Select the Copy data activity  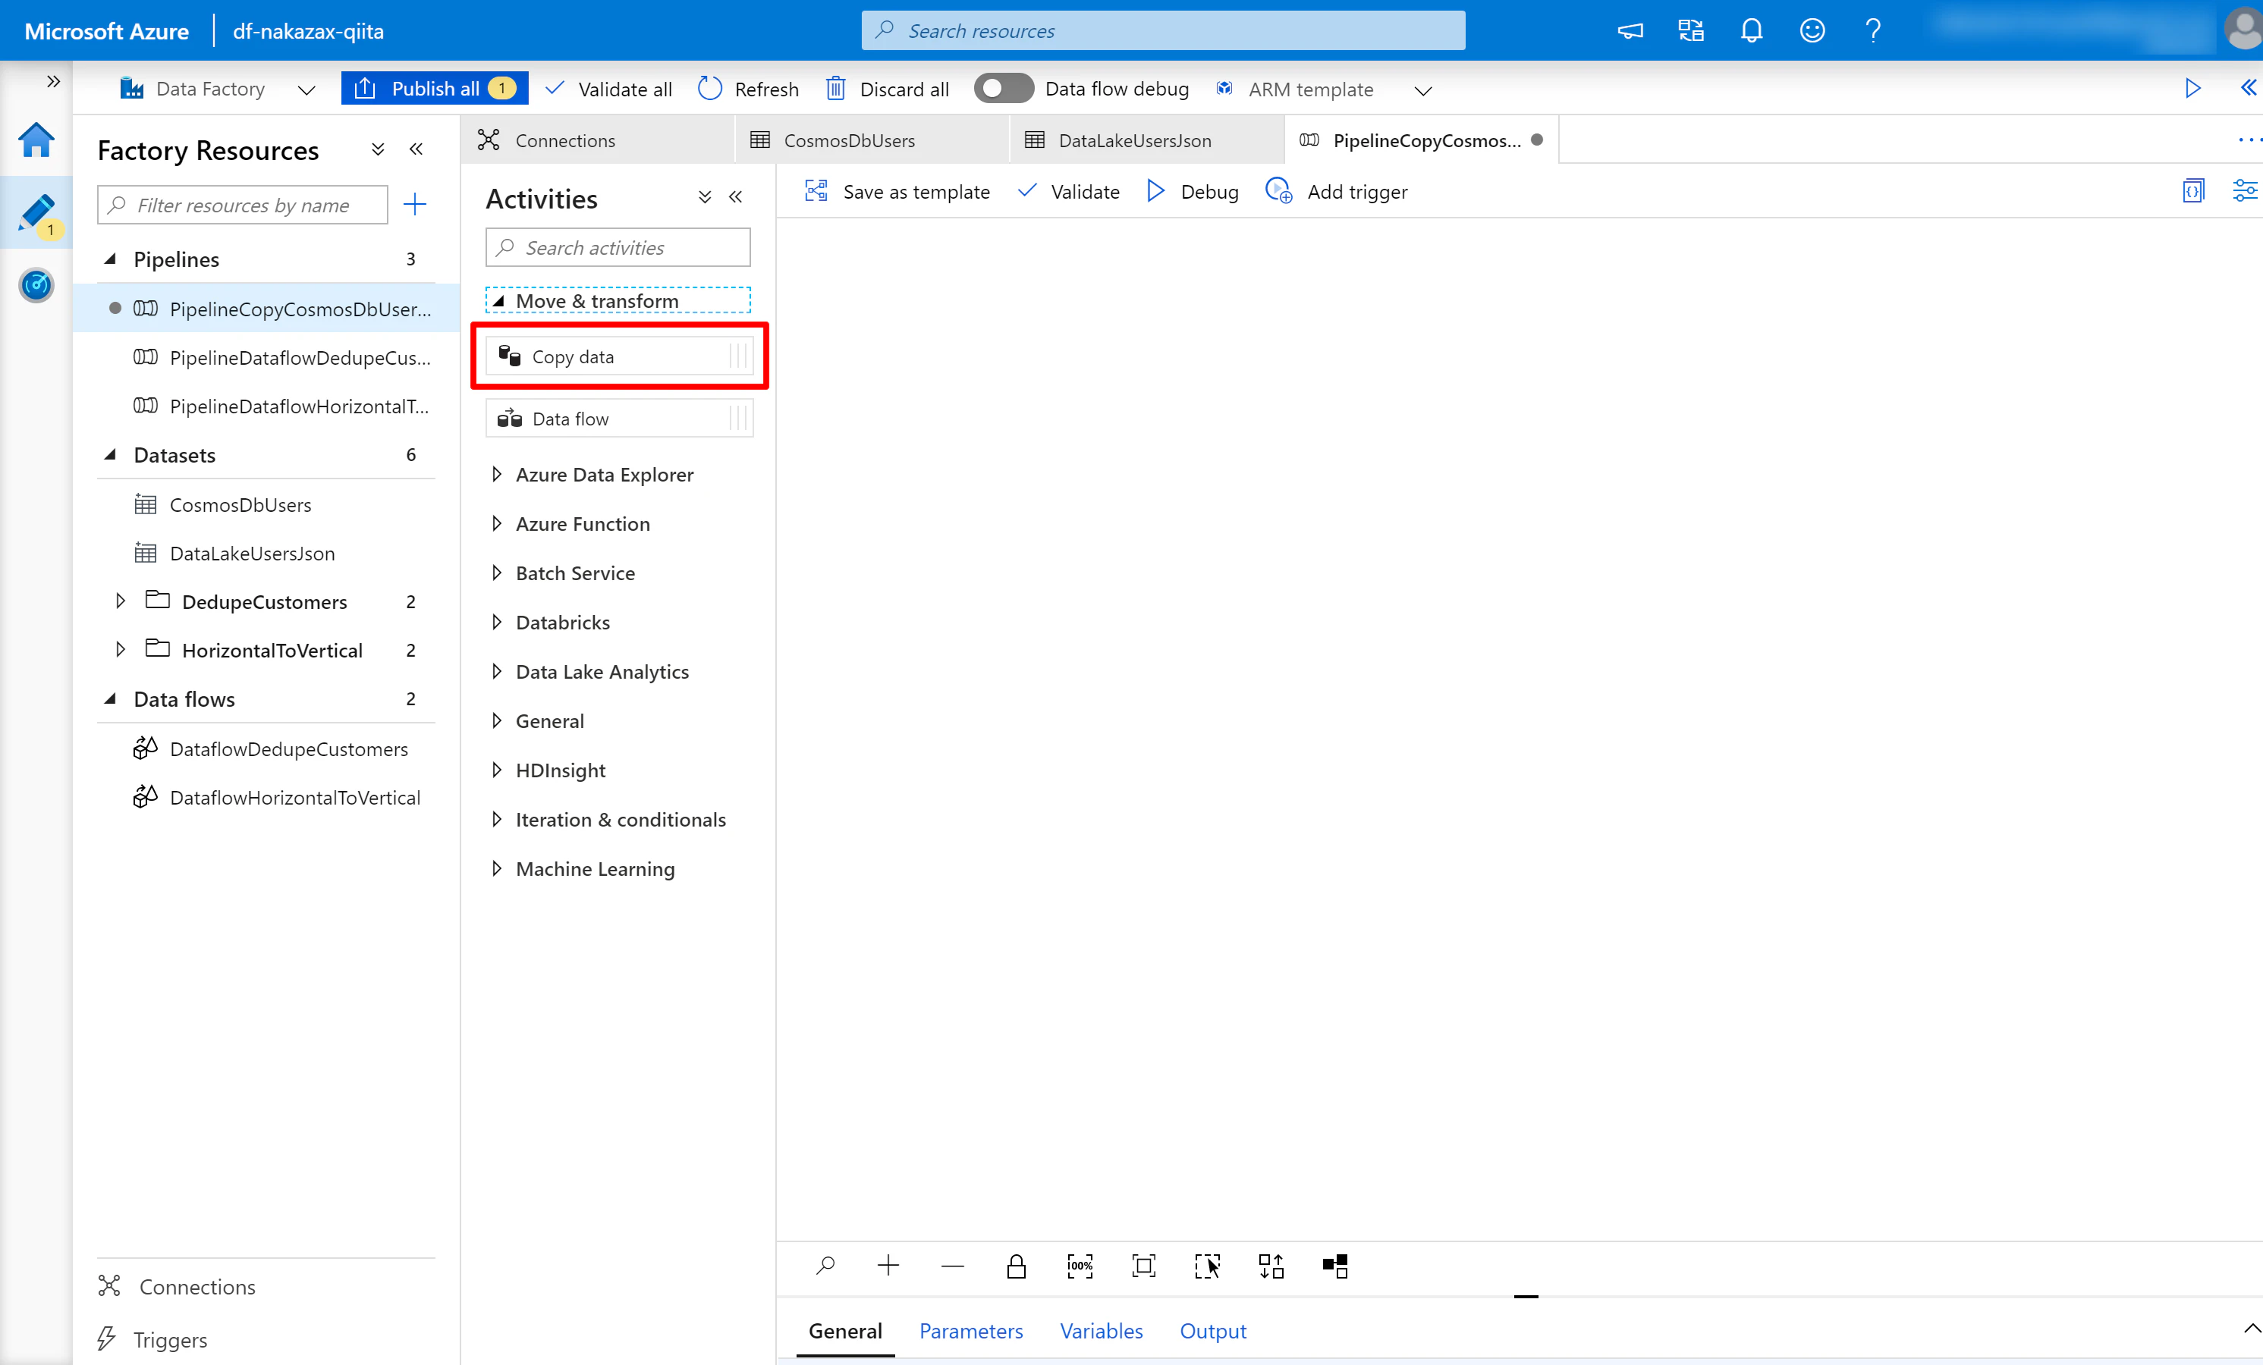pyautogui.click(x=620, y=356)
